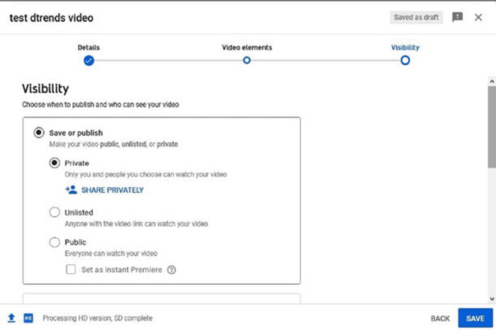Click the Details step checkmark circle
496x331 pixels.
click(89, 61)
